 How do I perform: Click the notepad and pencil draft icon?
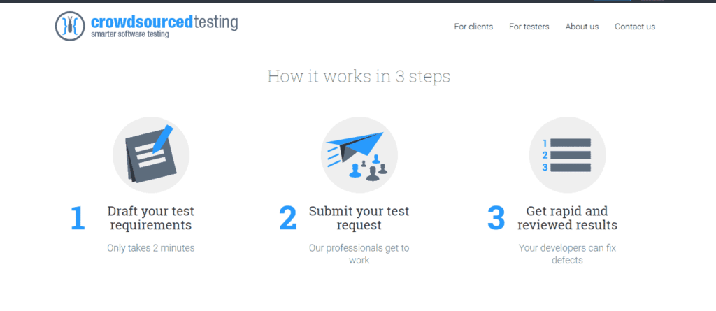pyautogui.click(x=151, y=154)
